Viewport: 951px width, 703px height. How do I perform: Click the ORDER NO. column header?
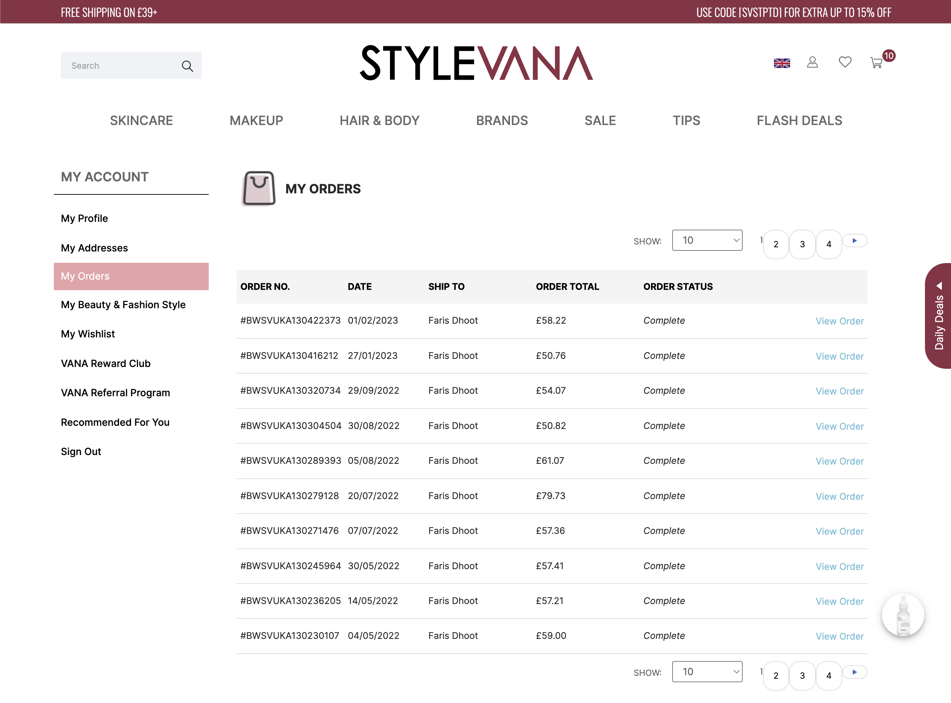tap(265, 287)
